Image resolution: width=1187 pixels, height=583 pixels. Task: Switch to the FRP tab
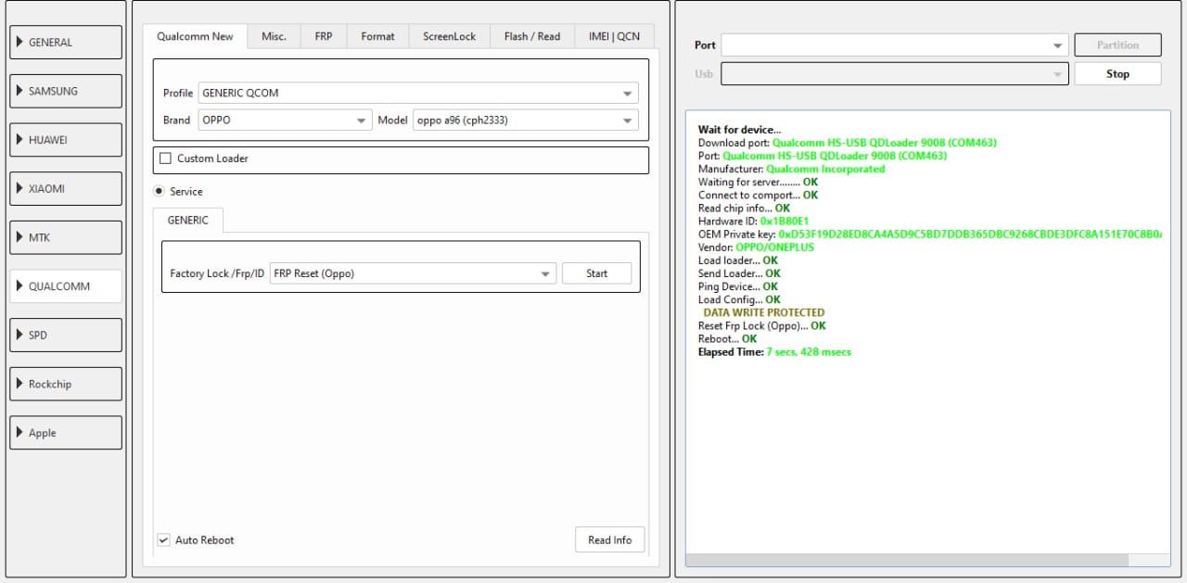pos(323,36)
